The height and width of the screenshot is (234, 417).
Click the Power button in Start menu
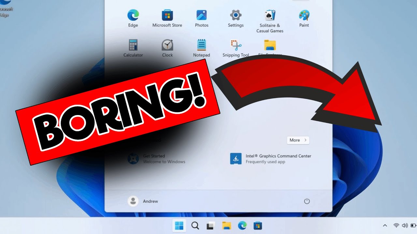point(307,201)
